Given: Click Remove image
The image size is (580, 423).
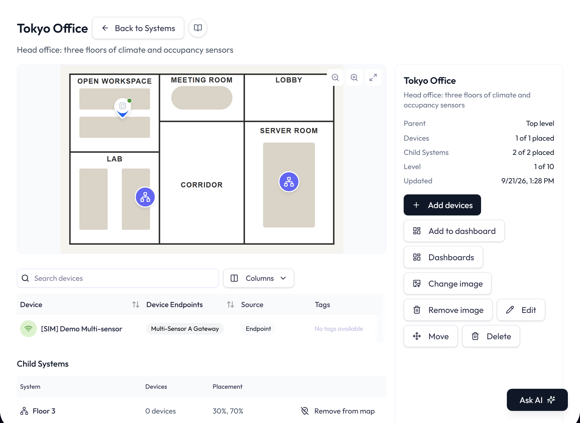Looking at the screenshot, I should click(448, 310).
